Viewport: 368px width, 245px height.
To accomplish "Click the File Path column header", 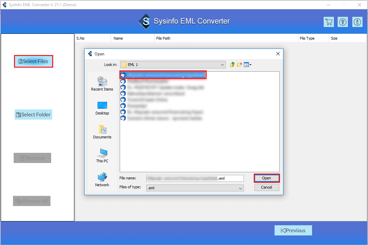I will (226, 38).
